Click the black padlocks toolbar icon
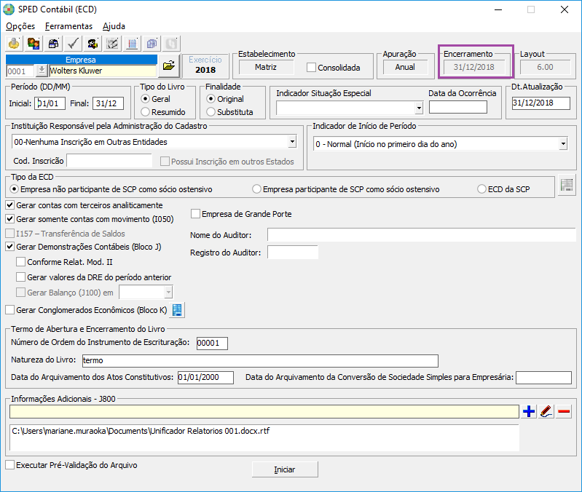 pos(53,44)
